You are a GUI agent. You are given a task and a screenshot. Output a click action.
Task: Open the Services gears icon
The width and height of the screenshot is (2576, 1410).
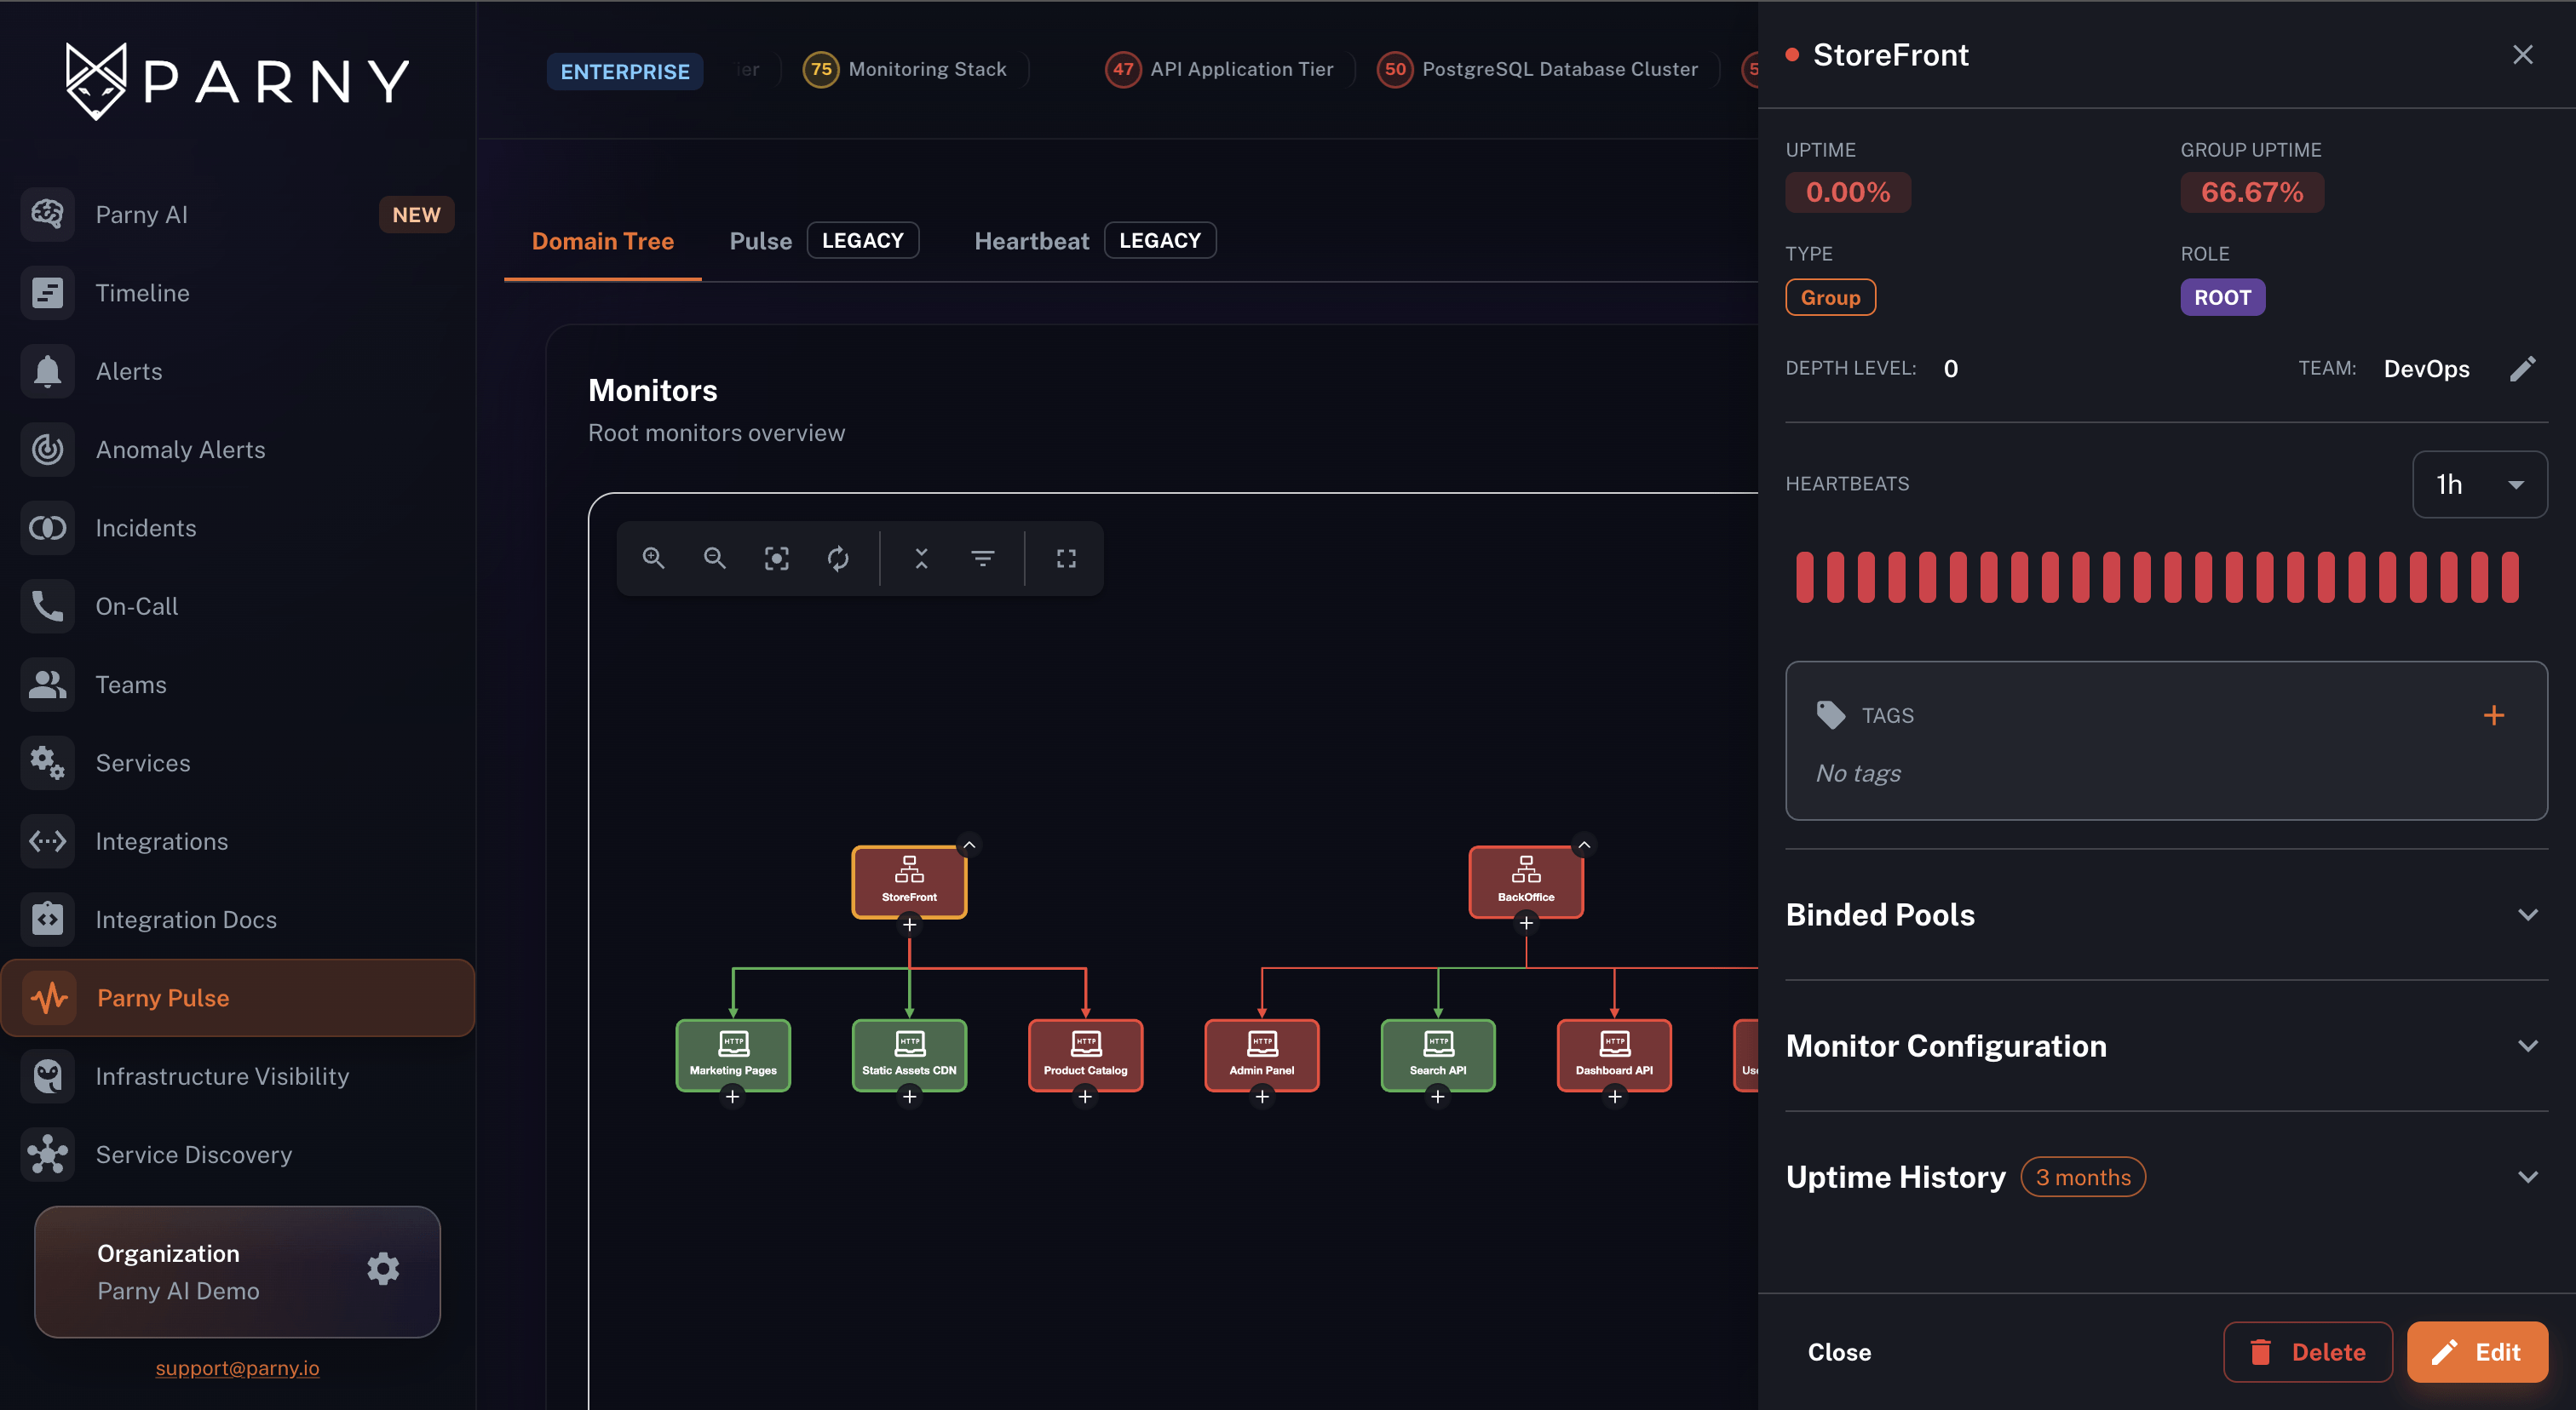coord(47,762)
